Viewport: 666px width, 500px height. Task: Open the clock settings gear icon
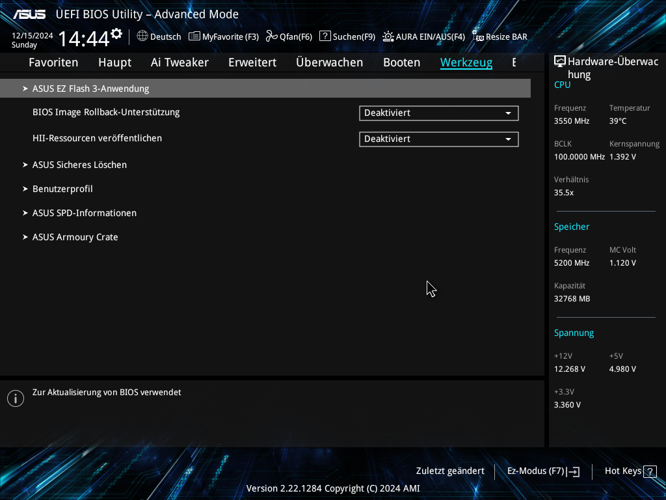click(x=116, y=34)
